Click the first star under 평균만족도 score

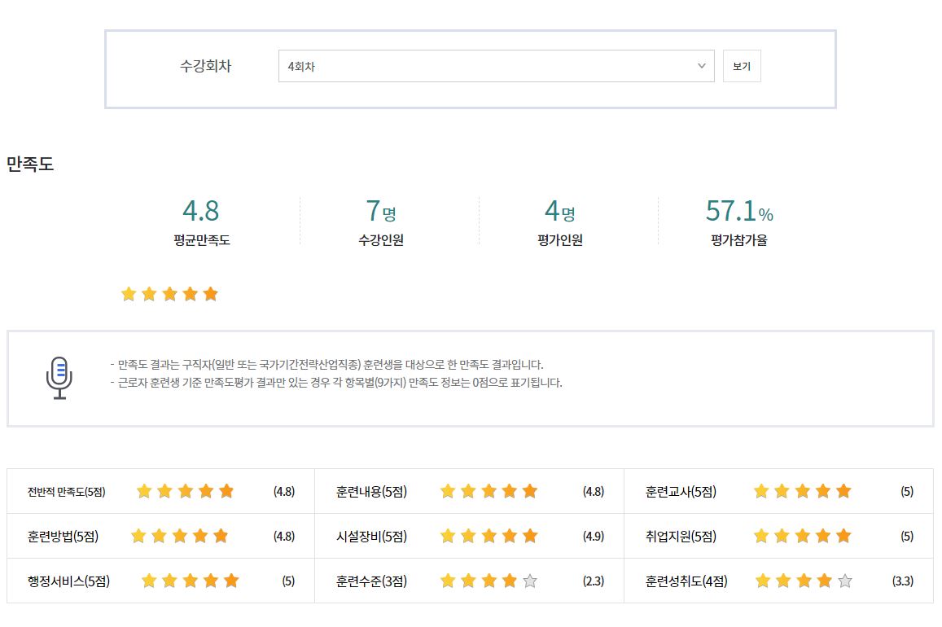click(129, 294)
